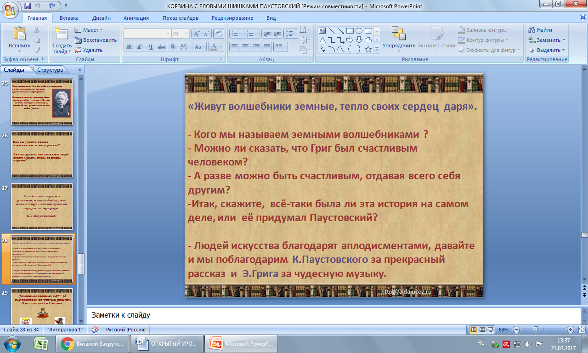Click the Cut scissors icon
Image resolution: width=588 pixels, height=353 pixels.
coord(37,30)
